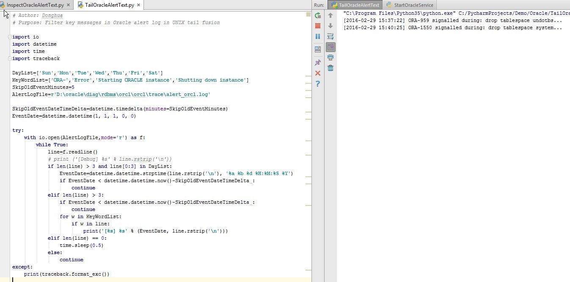Collapse the import statements code block
This screenshot has height=282, width=570.
pyautogui.click(x=9, y=37)
